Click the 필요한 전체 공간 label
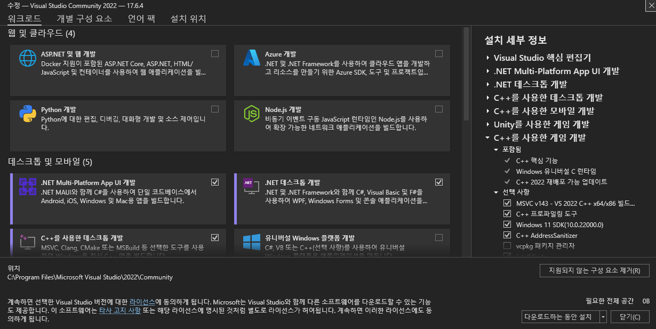Image resolution: width=656 pixels, height=329 pixels. [610, 301]
